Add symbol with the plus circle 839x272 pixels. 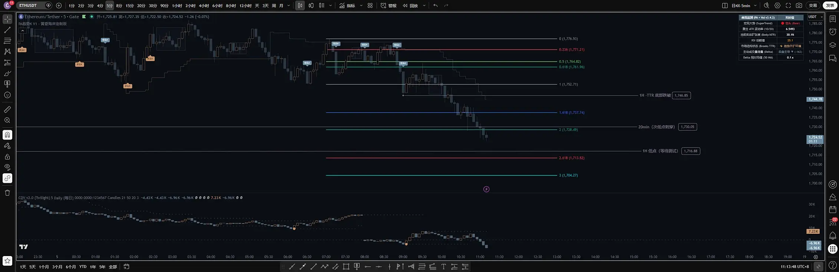point(59,6)
